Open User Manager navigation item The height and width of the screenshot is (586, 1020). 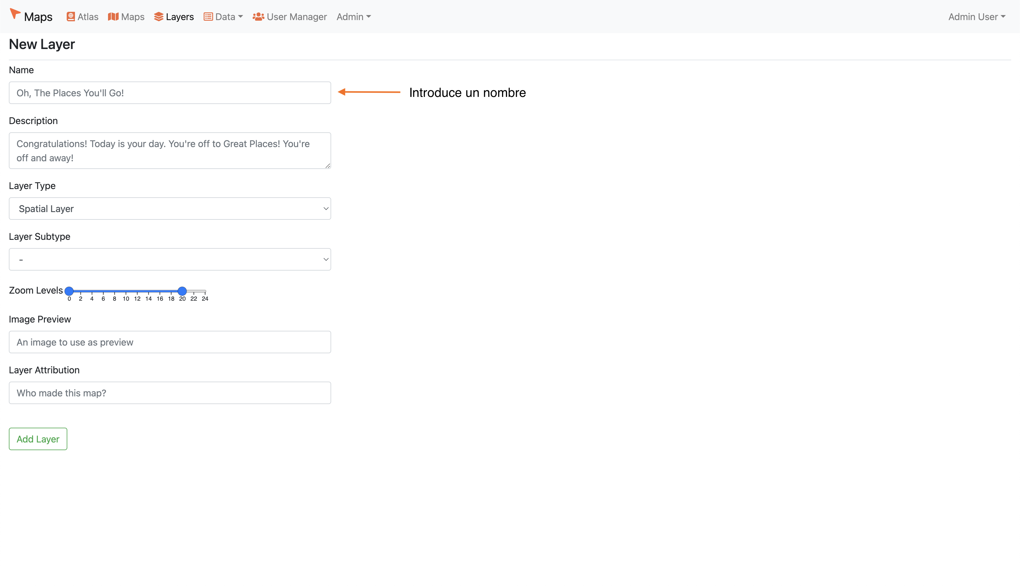coord(290,17)
